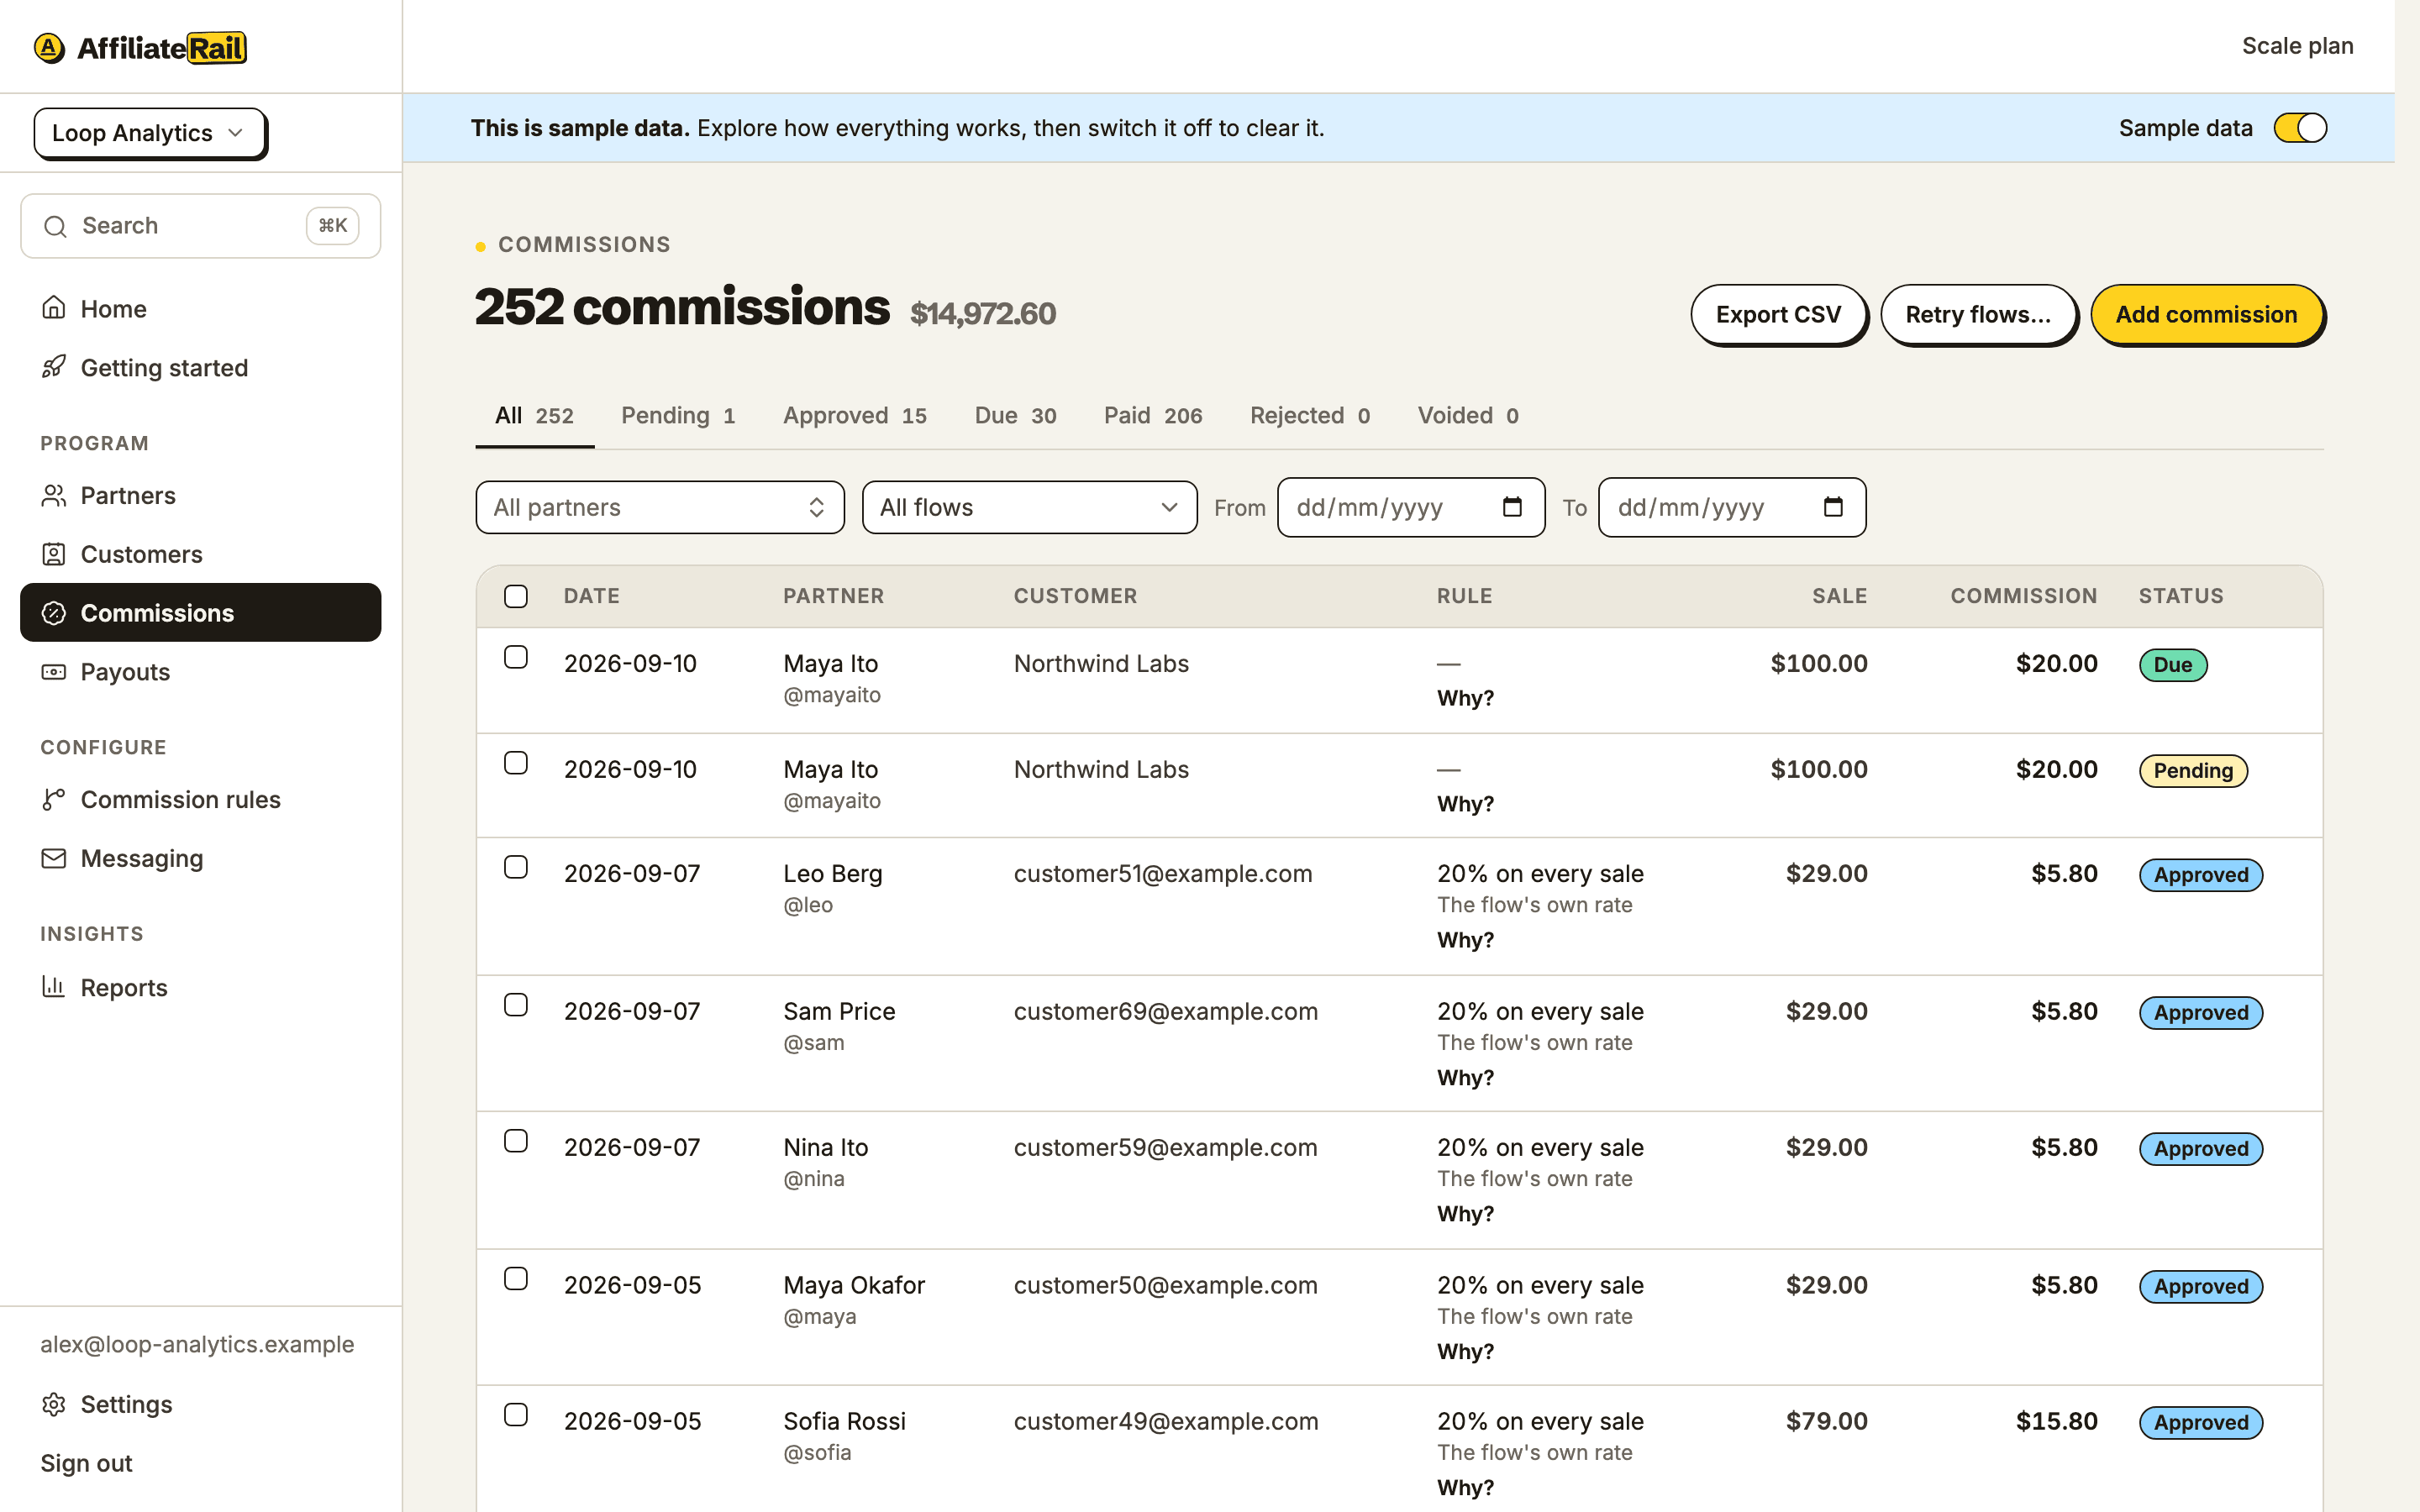Image resolution: width=2420 pixels, height=1512 pixels.
Task: Select the Sofia Rossi commission checkbox
Action: coord(516,1415)
